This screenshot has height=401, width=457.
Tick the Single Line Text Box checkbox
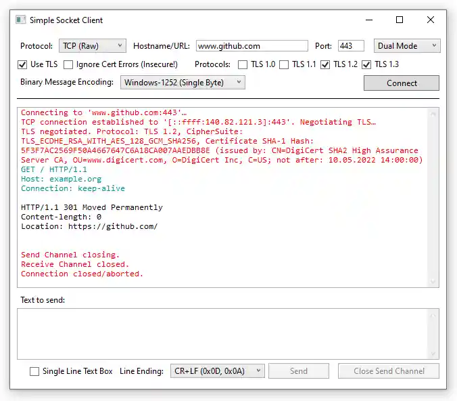[x=34, y=371]
